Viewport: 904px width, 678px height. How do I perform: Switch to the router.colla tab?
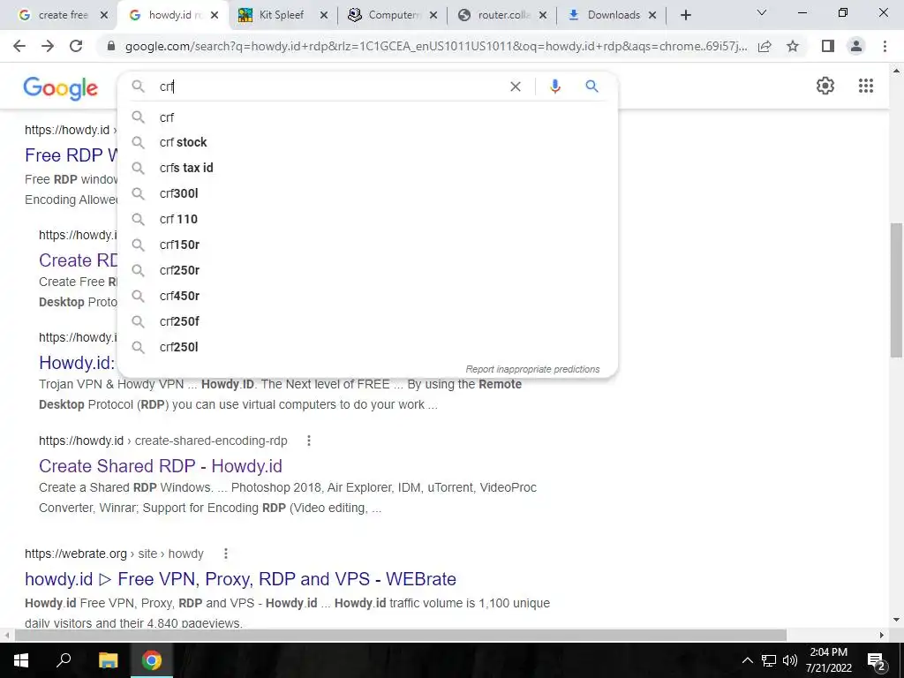tap(502, 15)
